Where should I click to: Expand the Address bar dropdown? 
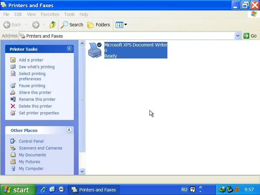coord(238,36)
